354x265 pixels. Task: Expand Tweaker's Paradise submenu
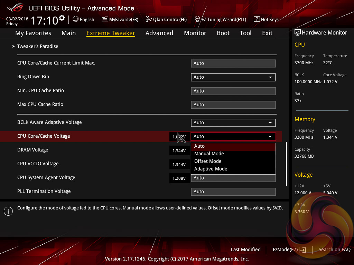38,47
